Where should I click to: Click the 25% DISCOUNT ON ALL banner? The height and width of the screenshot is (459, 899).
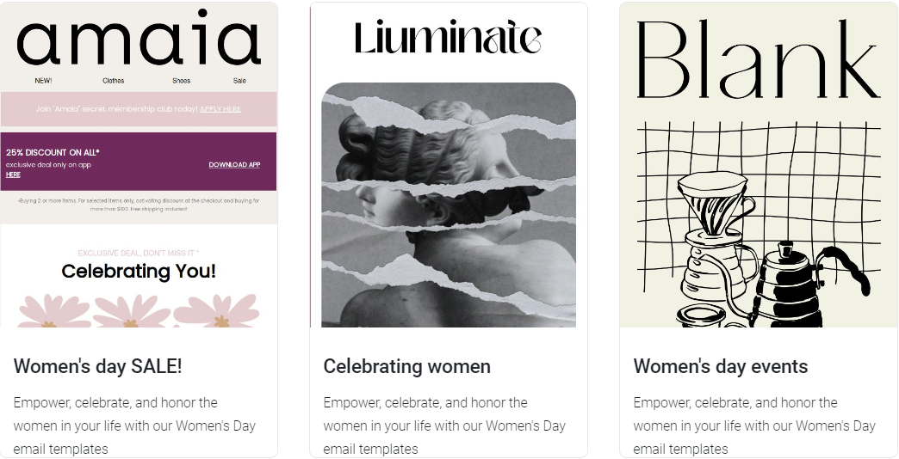[138, 162]
